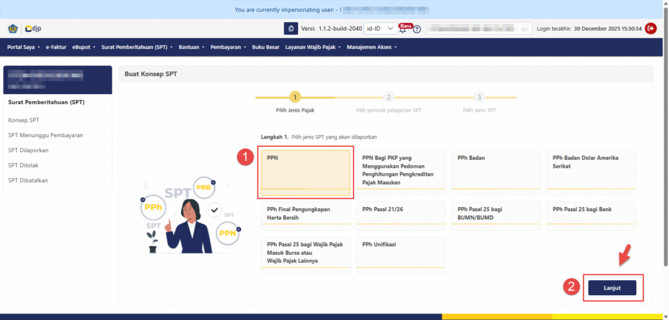Screen dimensions: 669x320
Task: Open Konsep SPT in the sidebar
Action: click(x=24, y=120)
